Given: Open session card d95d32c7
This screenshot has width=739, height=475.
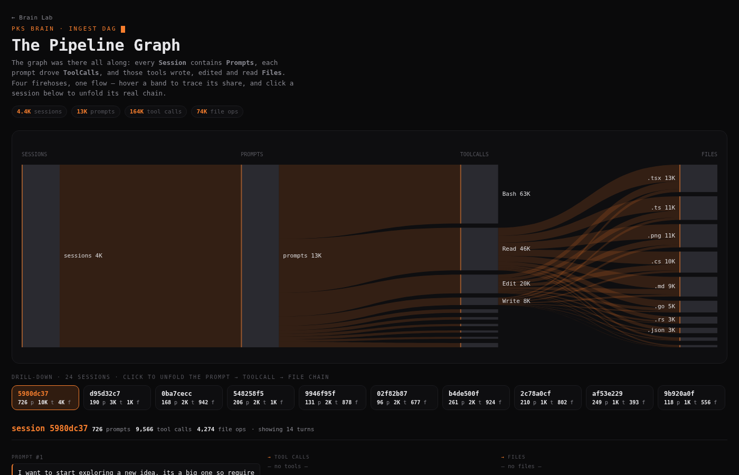Looking at the screenshot, I should point(117,397).
